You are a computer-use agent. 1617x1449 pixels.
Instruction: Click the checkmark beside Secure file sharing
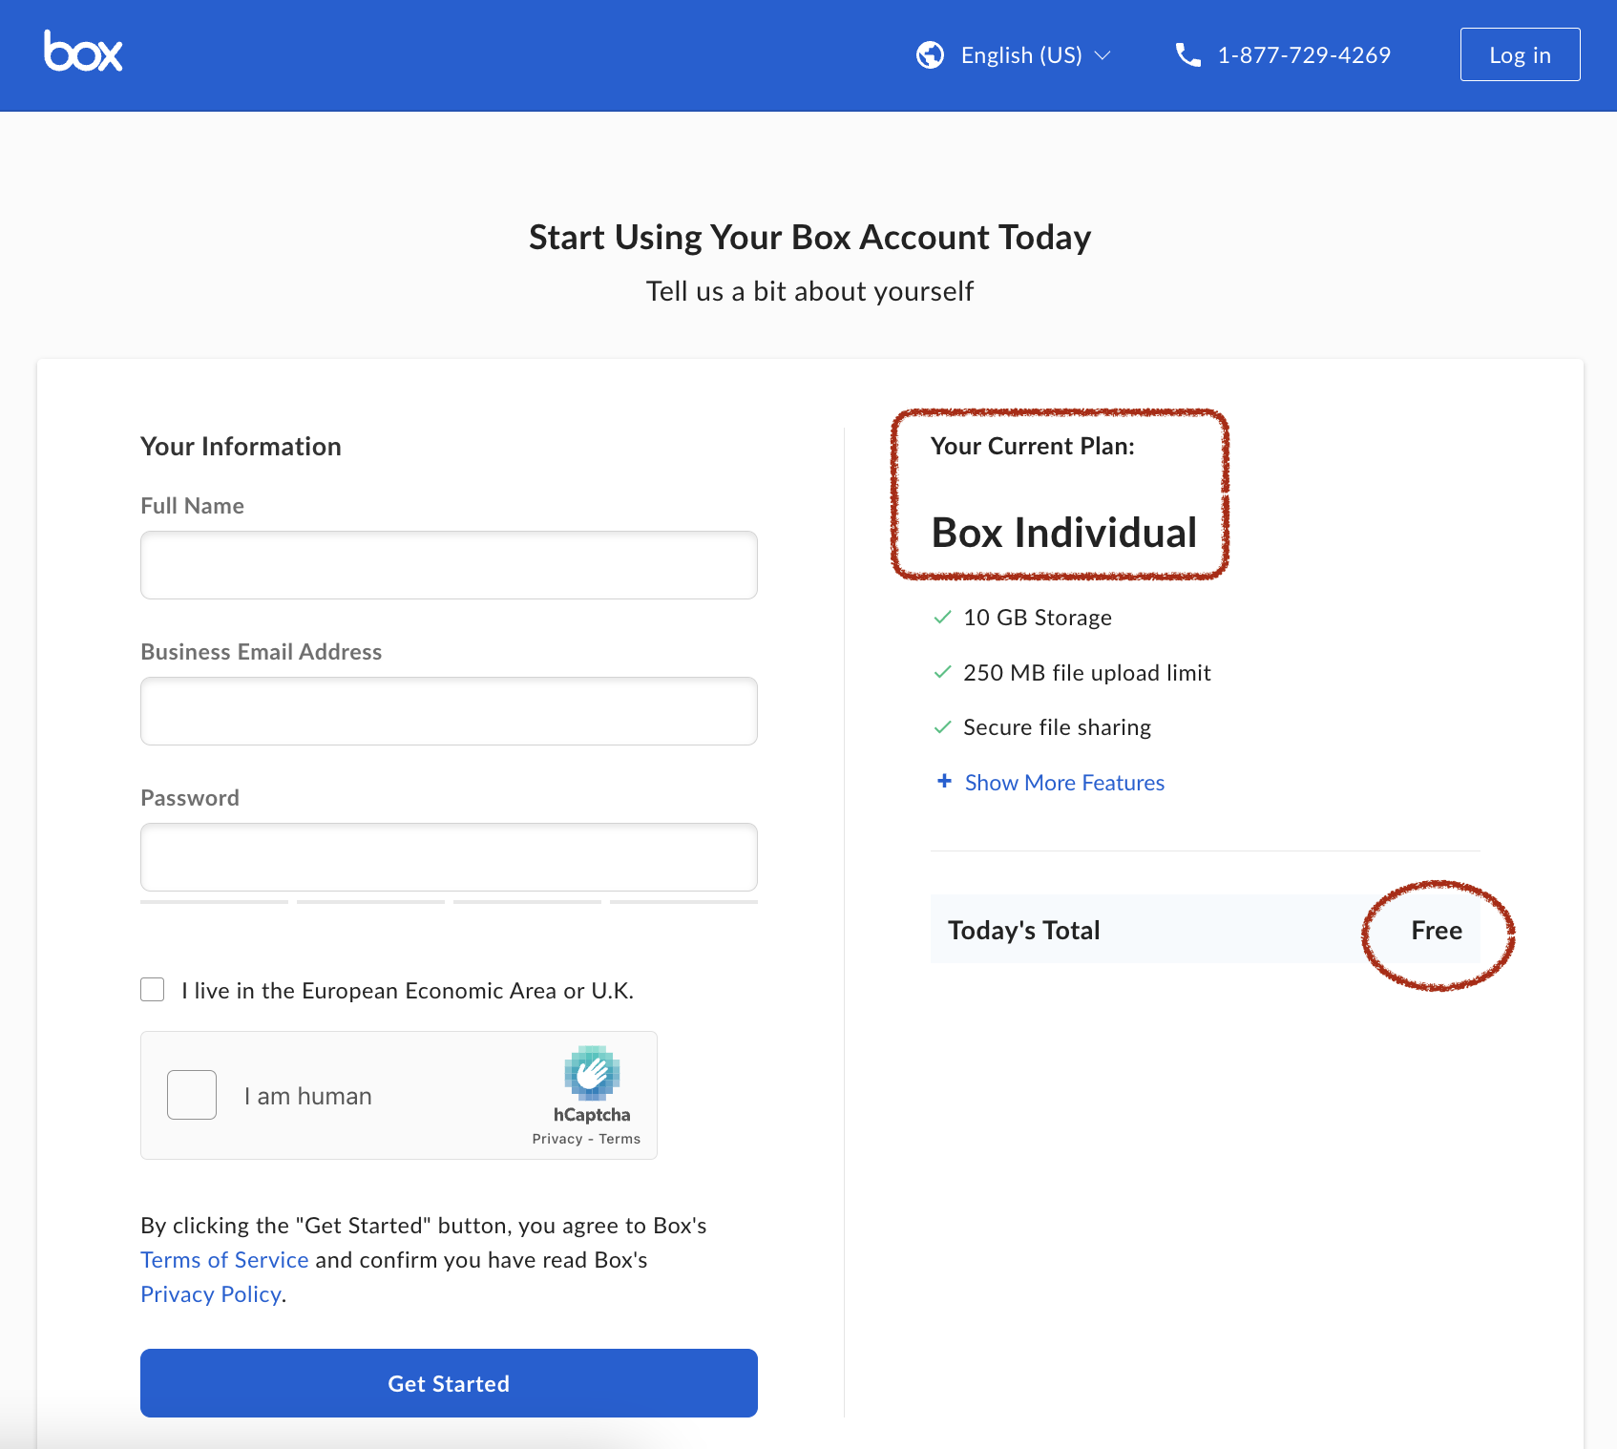[x=942, y=727]
